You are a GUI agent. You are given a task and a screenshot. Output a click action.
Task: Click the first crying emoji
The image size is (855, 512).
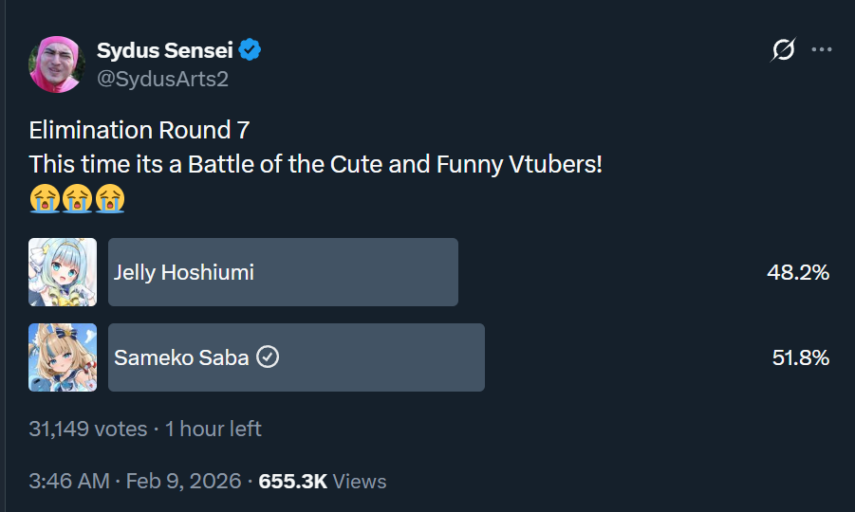[43, 199]
